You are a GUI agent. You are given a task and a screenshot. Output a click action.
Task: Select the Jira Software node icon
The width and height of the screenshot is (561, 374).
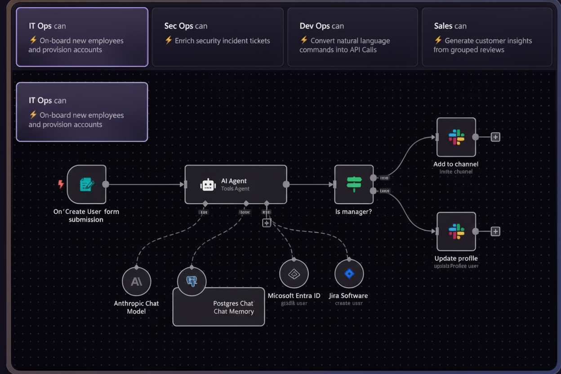click(349, 274)
